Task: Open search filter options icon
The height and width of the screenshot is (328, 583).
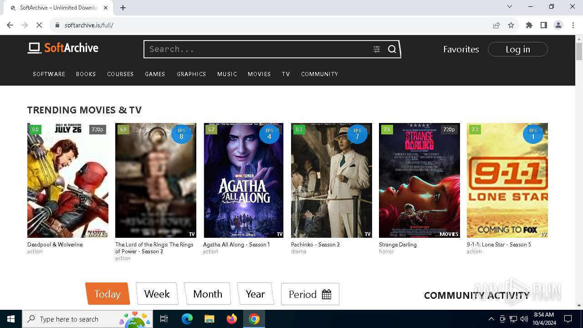Action: [x=377, y=49]
